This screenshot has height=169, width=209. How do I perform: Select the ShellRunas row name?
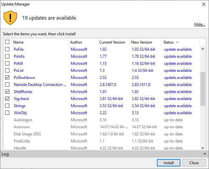(23, 92)
